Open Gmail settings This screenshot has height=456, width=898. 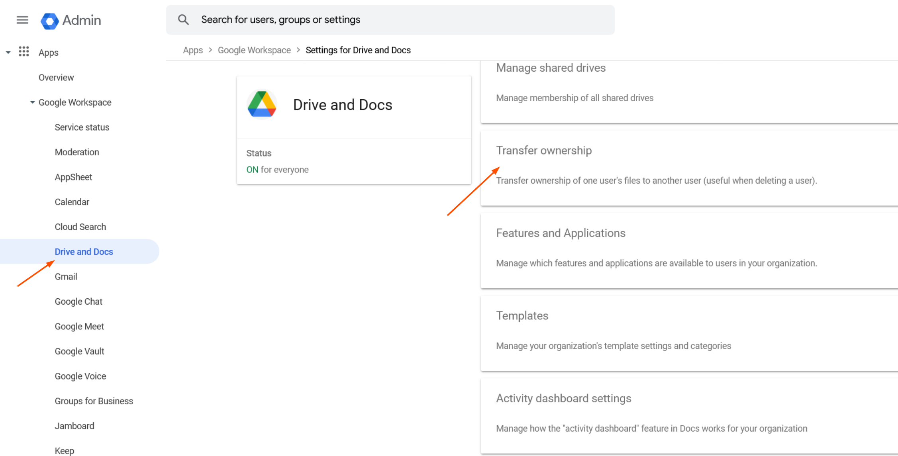[66, 277]
